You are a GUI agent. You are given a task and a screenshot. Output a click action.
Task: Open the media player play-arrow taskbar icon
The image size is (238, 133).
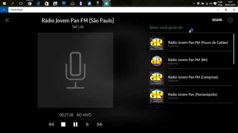pos(55,3)
